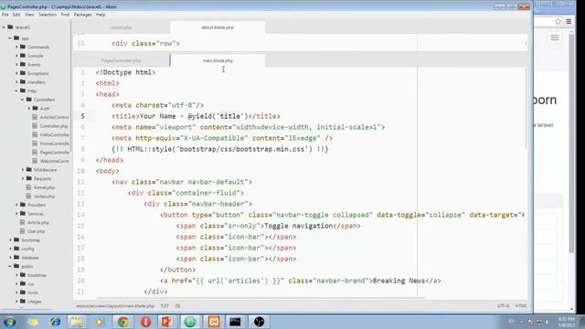Open Chrome from the taskbar
The width and height of the screenshot is (585, 329).
123,322
